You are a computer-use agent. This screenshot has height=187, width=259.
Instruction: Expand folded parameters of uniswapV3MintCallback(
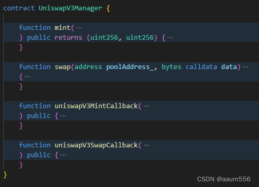tap(146, 106)
